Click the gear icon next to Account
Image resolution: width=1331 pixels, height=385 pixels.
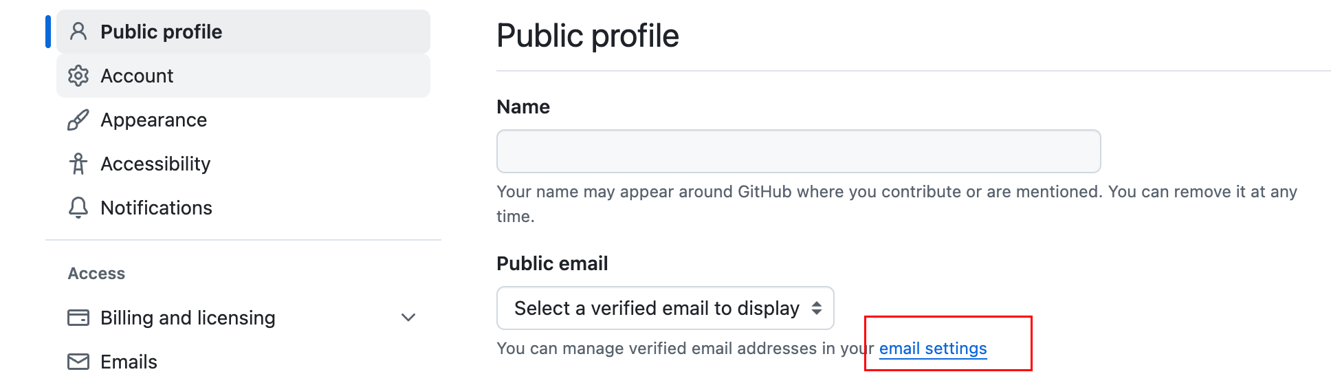point(78,76)
